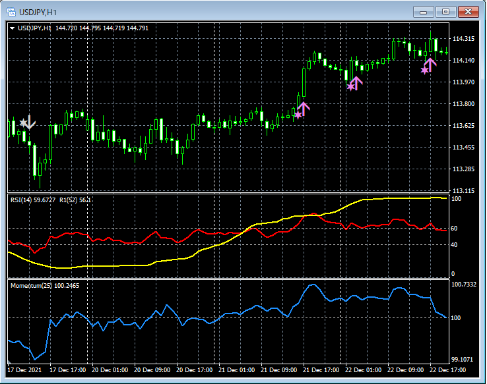487x384 pixels.
Task: Select the pink star marker near 114.140 level
Action: click(x=424, y=70)
